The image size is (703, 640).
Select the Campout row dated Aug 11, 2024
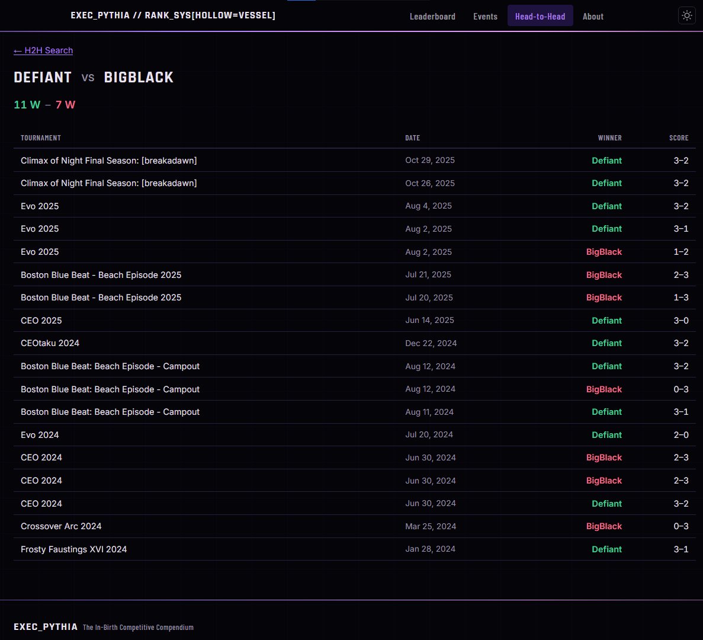coord(354,412)
